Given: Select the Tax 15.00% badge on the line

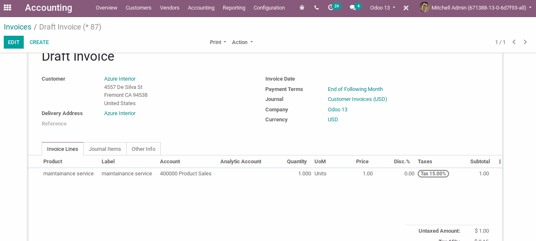Looking at the screenshot, I should tap(433, 174).
